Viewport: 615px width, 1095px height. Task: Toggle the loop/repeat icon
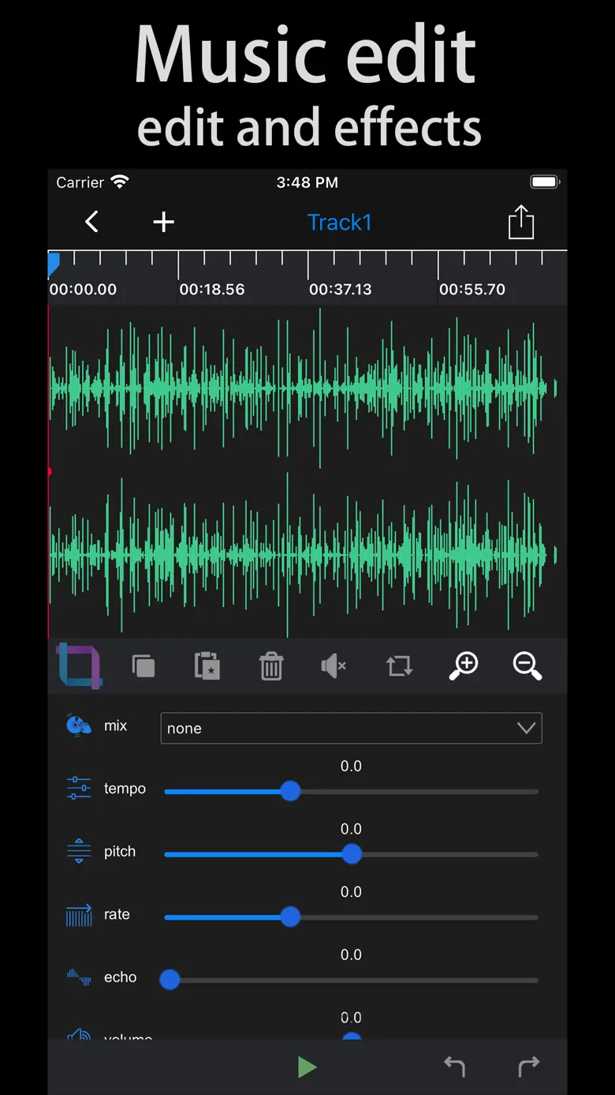tap(399, 666)
